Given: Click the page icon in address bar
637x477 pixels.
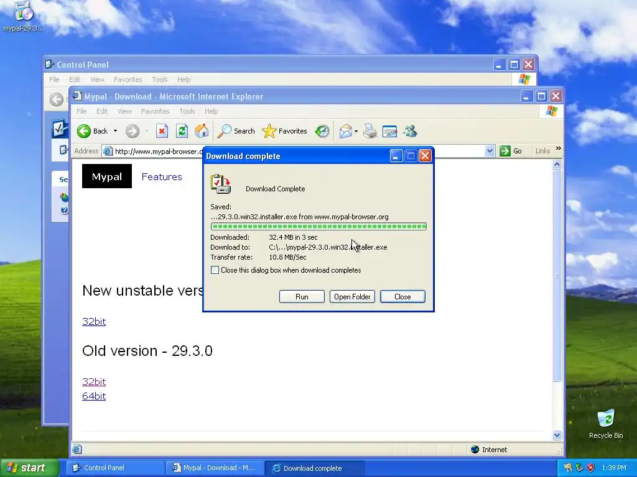Looking at the screenshot, I should pyautogui.click(x=108, y=152).
